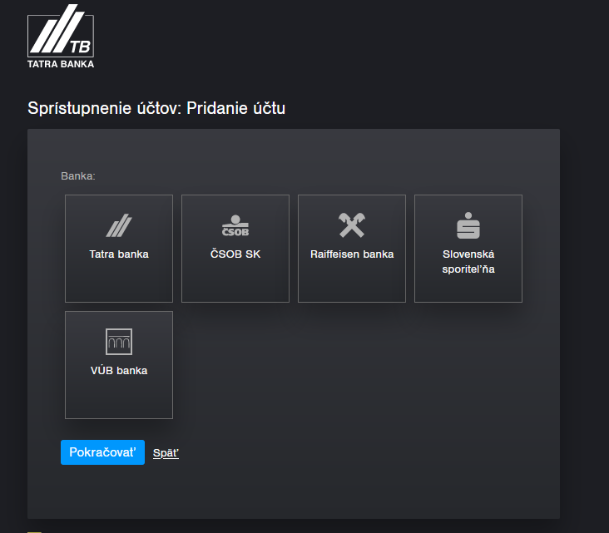This screenshot has width=609, height=533.
Task: Select the Tatra banka stripes icon
Action: click(119, 225)
